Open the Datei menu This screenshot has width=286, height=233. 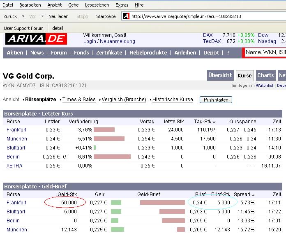[x=8, y=5]
